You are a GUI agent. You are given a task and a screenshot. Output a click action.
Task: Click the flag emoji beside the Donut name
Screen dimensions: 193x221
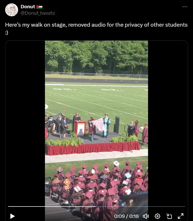[x=39, y=7]
